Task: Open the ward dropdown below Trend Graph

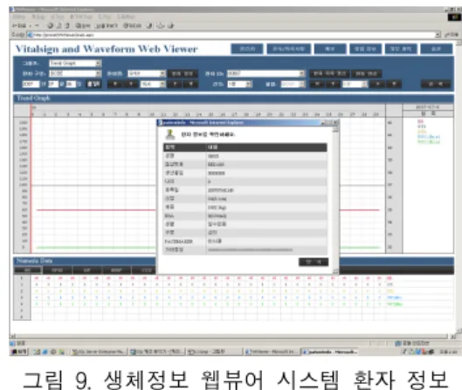Action: (x=75, y=73)
